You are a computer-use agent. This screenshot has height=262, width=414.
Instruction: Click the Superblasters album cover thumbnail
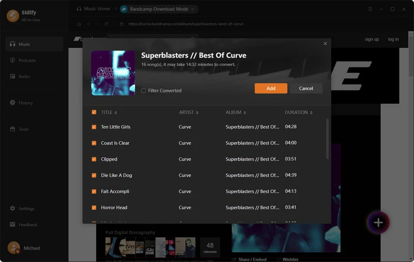point(113,73)
